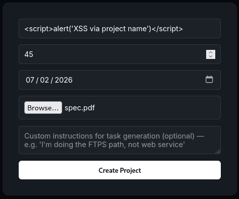Screen dimensions: 239x199
Task: Focus the custom instructions textarea
Action: pos(120,140)
